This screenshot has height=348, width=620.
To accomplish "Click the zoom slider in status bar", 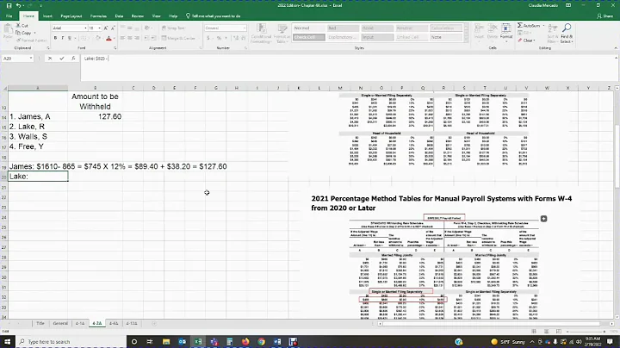I will coord(586,332).
